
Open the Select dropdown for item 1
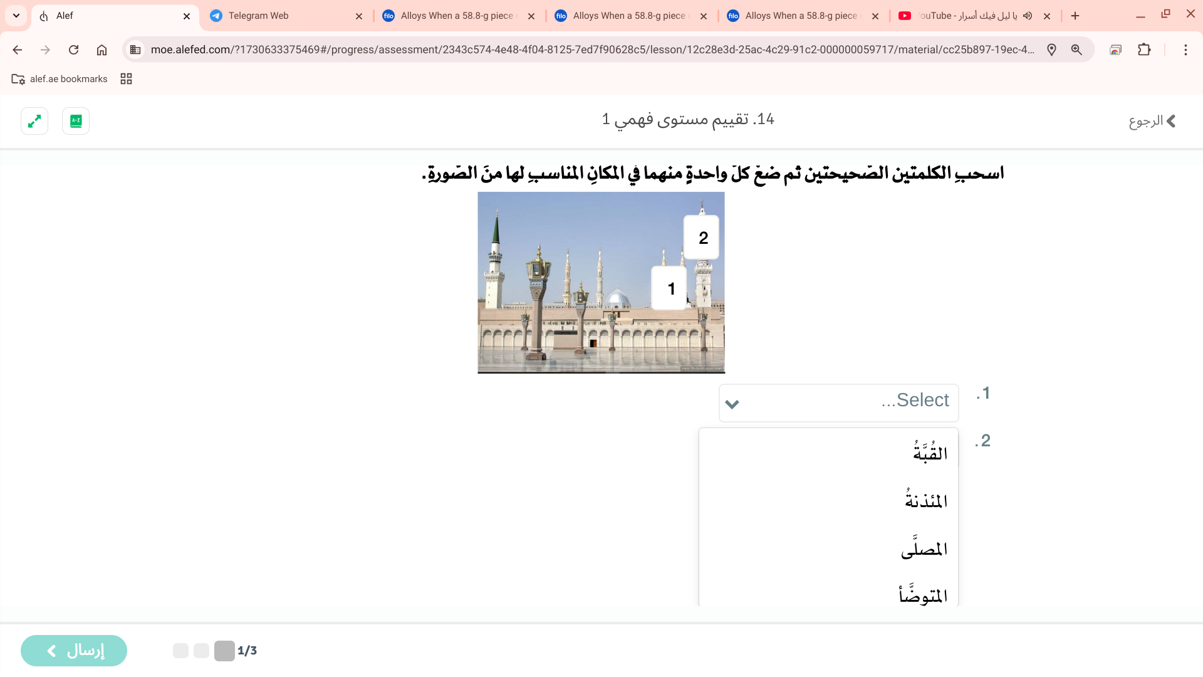[x=838, y=402]
